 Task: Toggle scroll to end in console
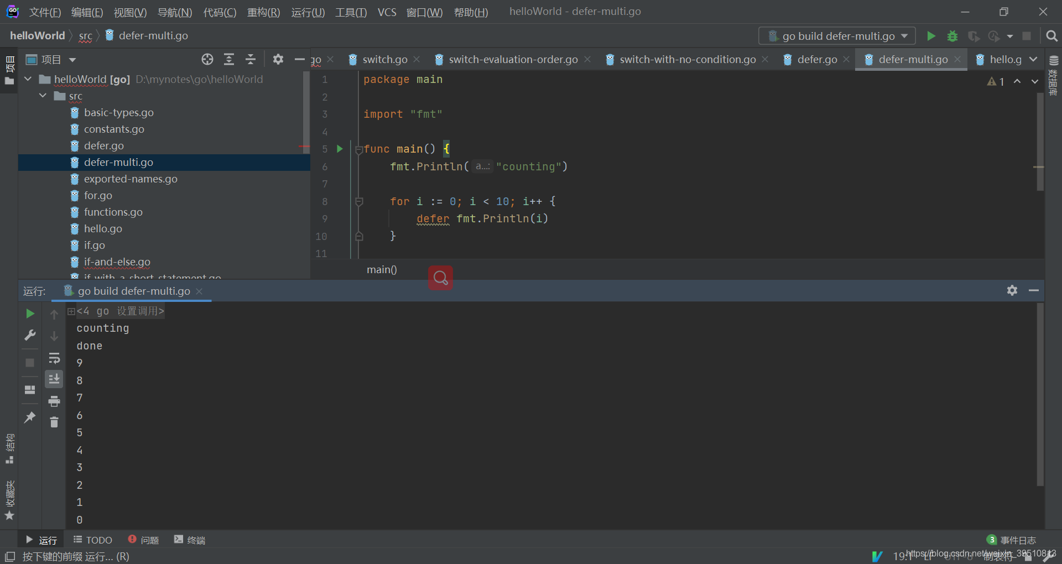(54, 379)
